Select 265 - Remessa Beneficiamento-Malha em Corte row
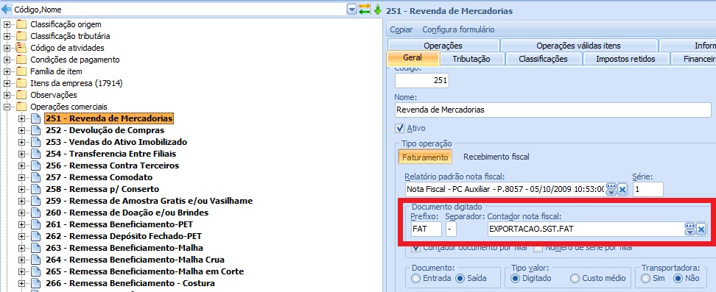Image resolution: width=716 pixels, height=292 pixels. coord(144,272)
